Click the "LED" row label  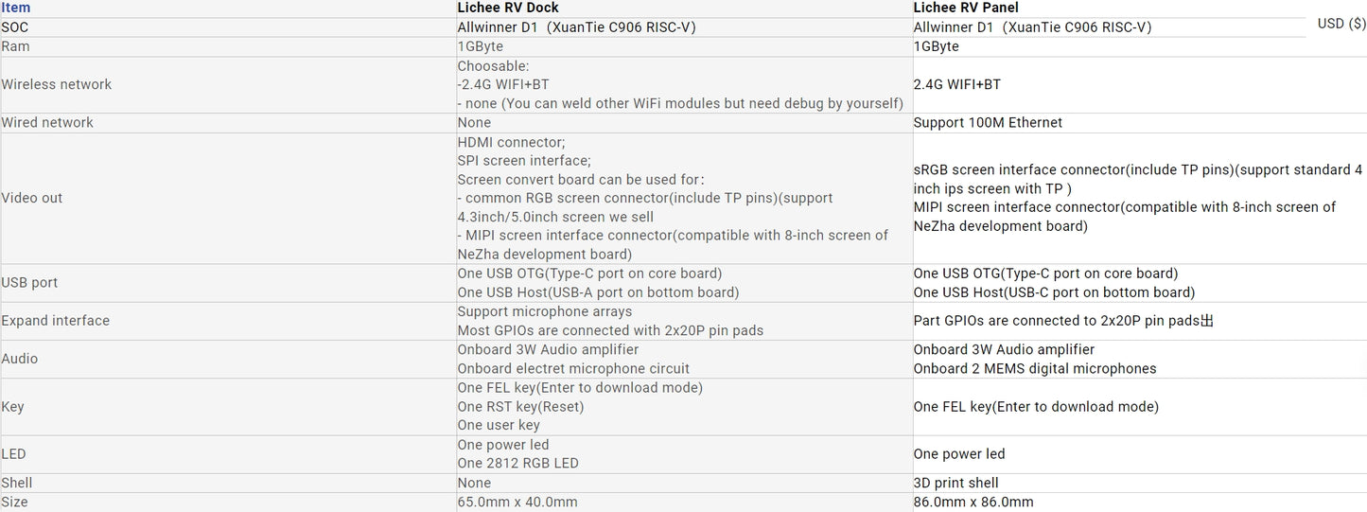click(x=13, y=454)
